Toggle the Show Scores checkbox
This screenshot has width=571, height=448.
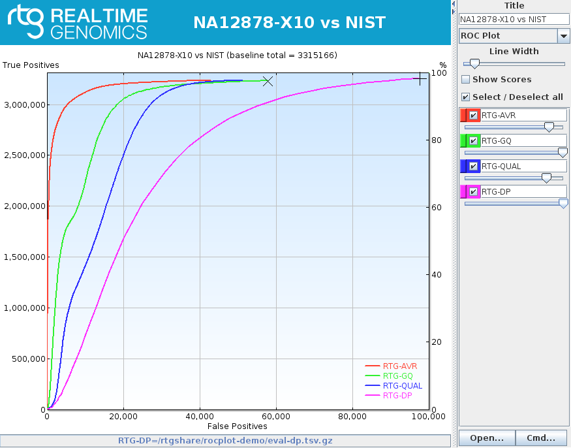click(465, 80)
